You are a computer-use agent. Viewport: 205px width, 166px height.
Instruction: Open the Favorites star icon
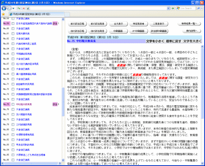tap(3, 14)
